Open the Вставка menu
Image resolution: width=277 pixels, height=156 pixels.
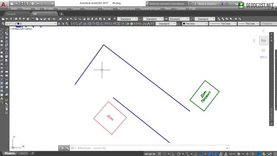[48, 9]
